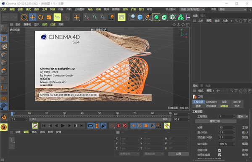This screenshot has height=162, width=252.
Task: Click the 缩放工程 button
Action: [x=216, y=121]
